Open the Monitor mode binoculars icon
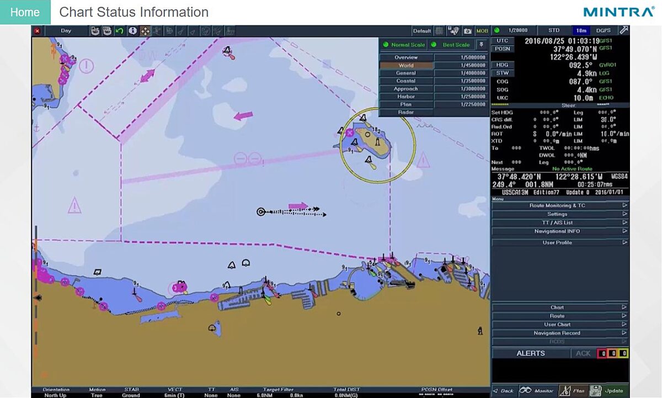Screen dimensions: 662x398 point(526,390)
